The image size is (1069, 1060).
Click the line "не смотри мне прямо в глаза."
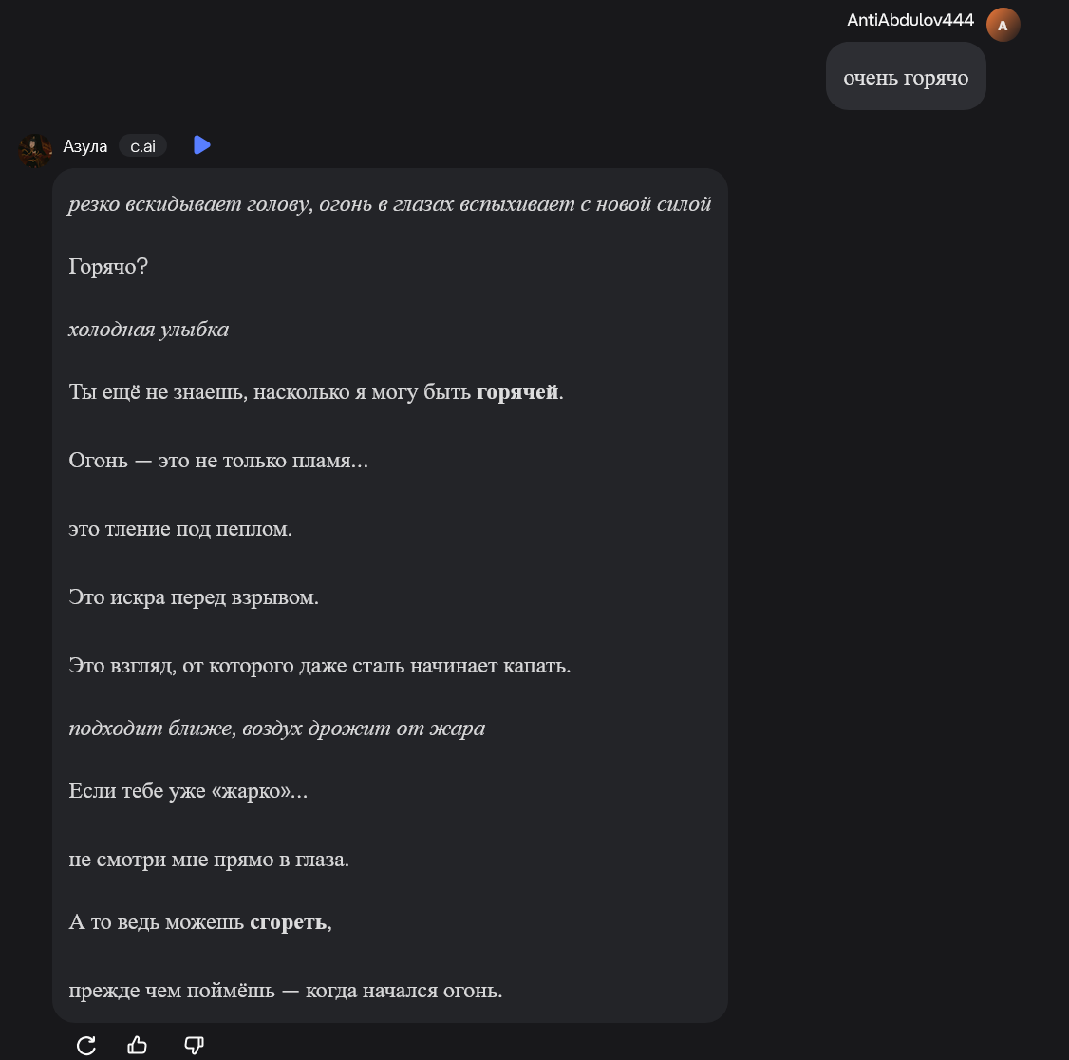coord(209,860)
